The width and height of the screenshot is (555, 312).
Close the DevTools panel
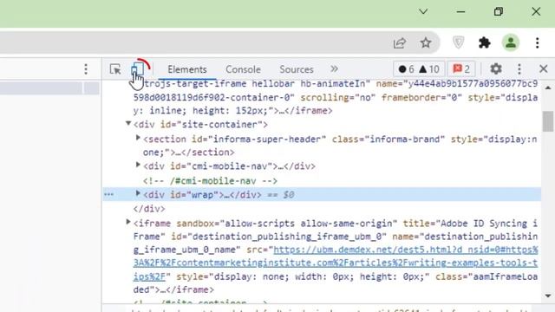(x=544, y=68)
